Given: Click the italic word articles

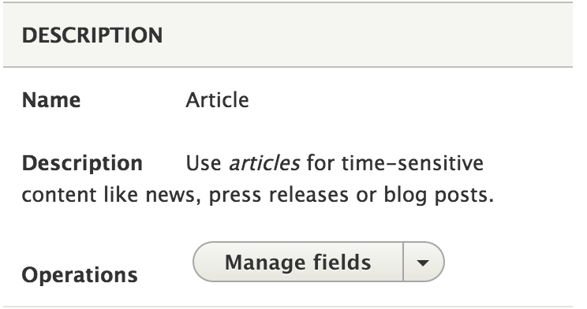Looking at the screenshot, I should tap(264, 163).
